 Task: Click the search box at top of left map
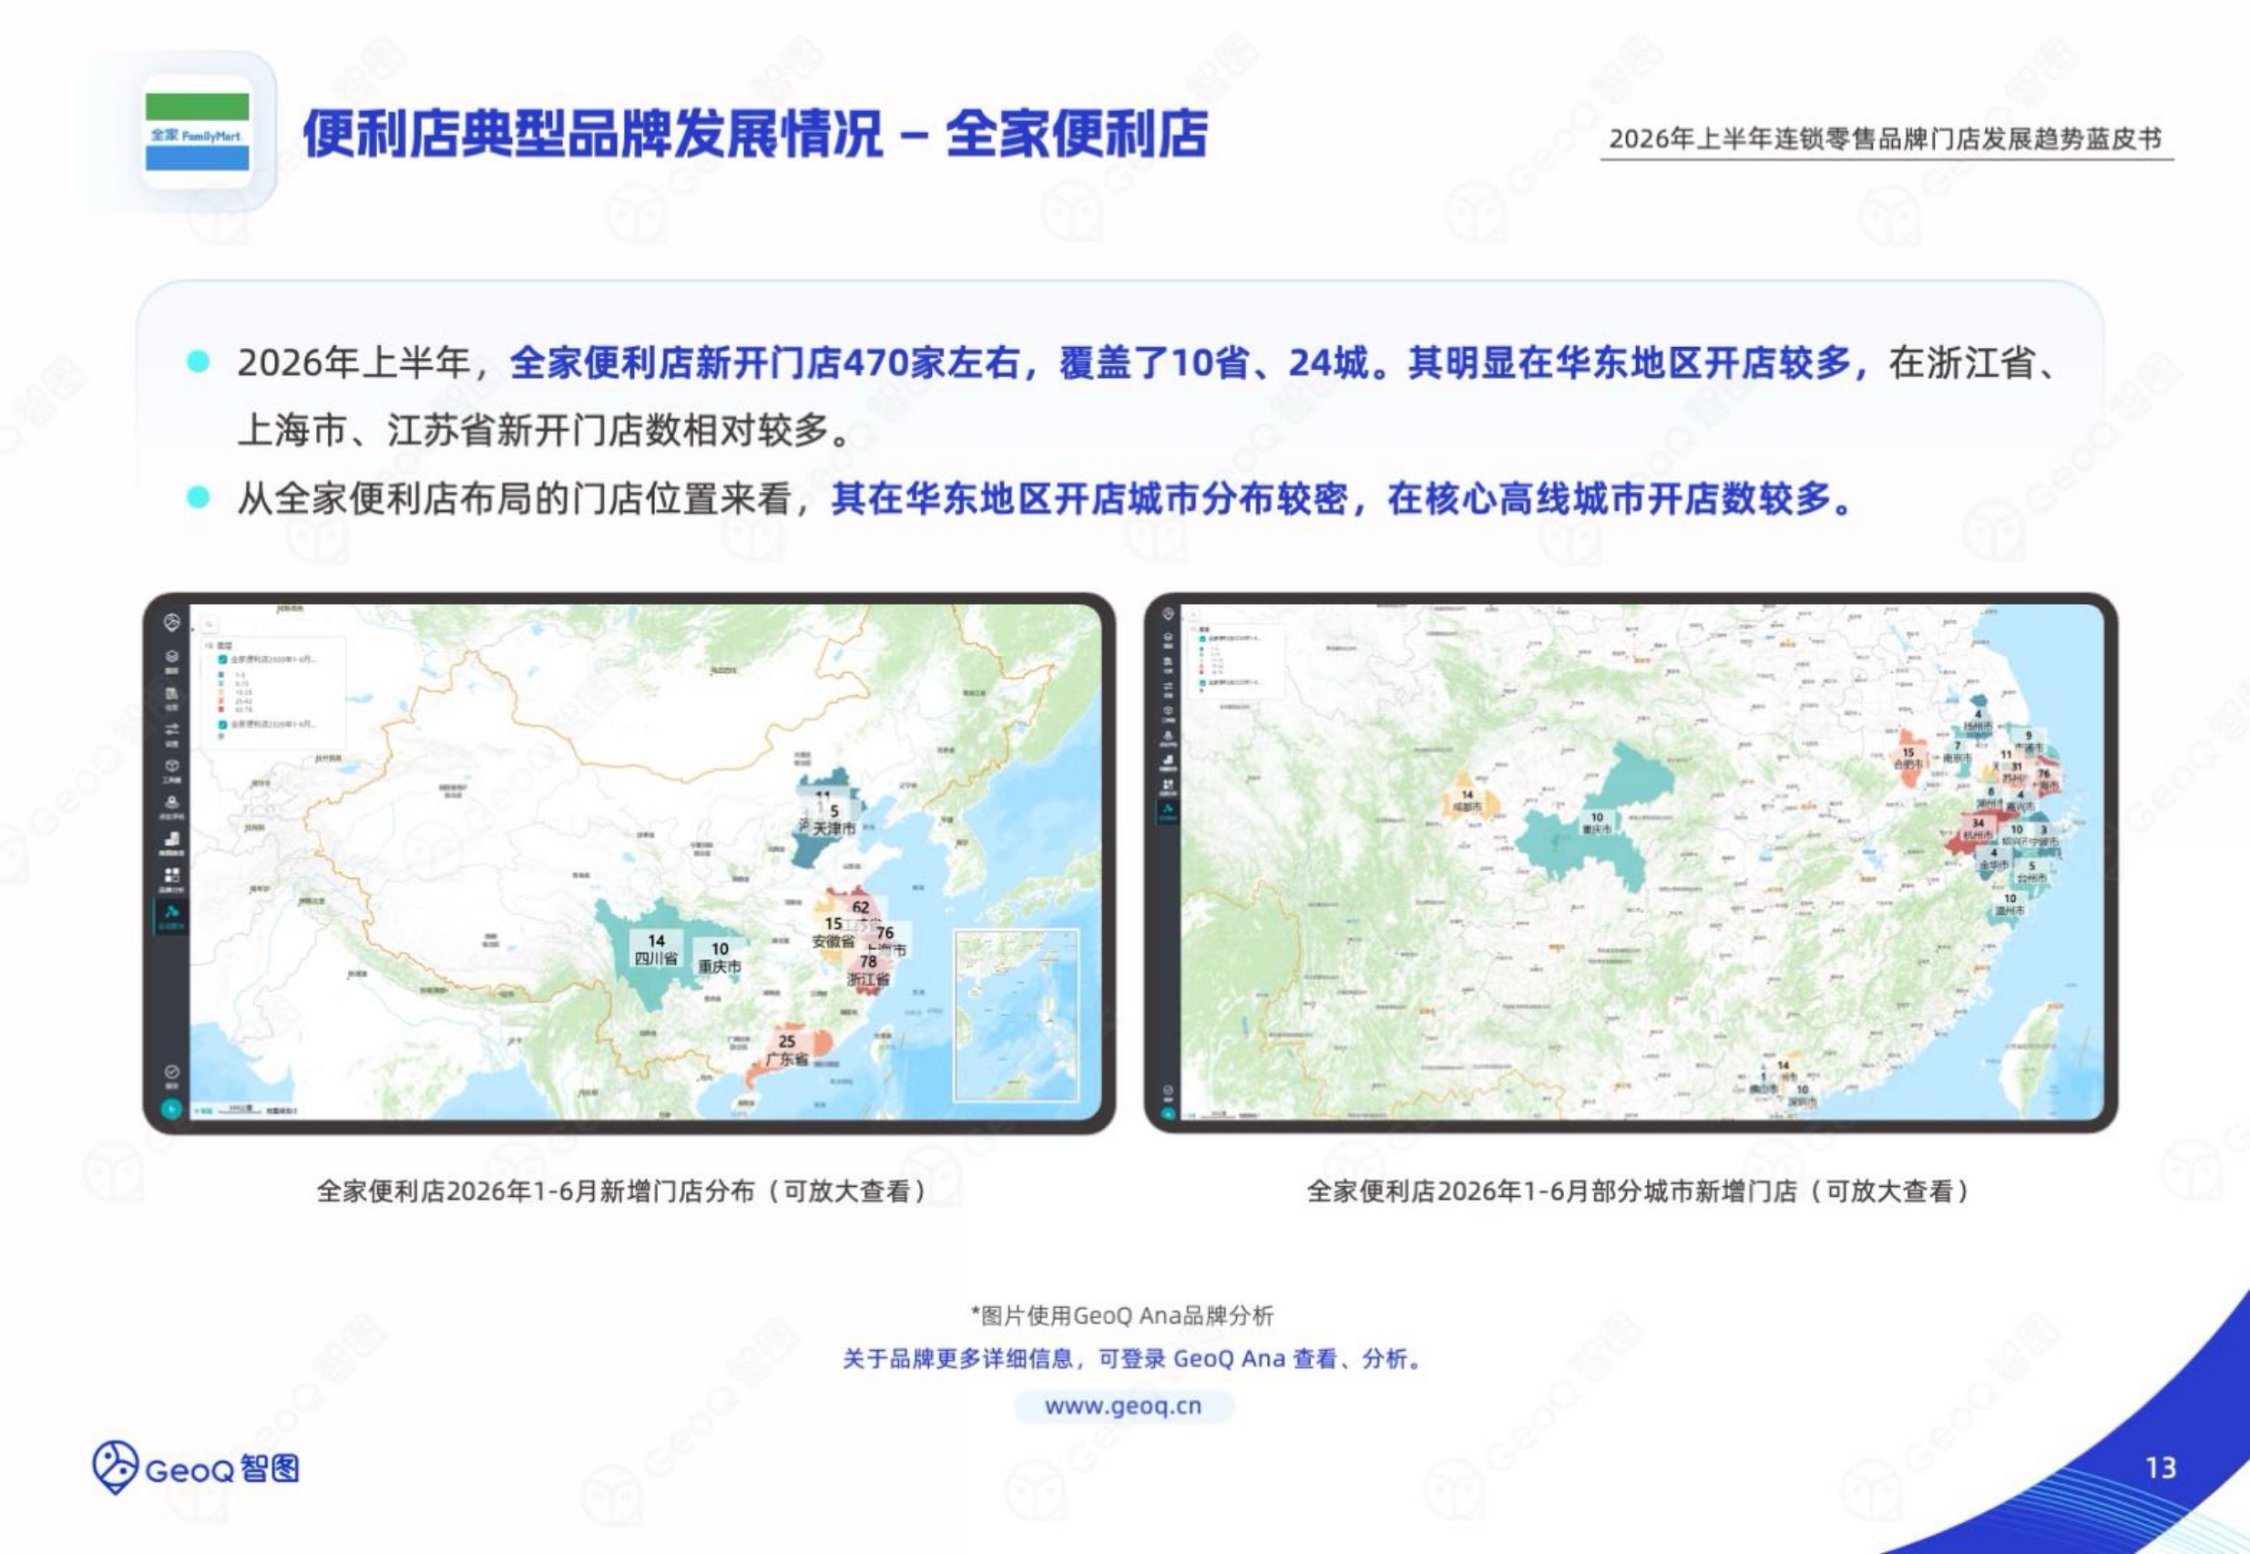coord(210,624)
